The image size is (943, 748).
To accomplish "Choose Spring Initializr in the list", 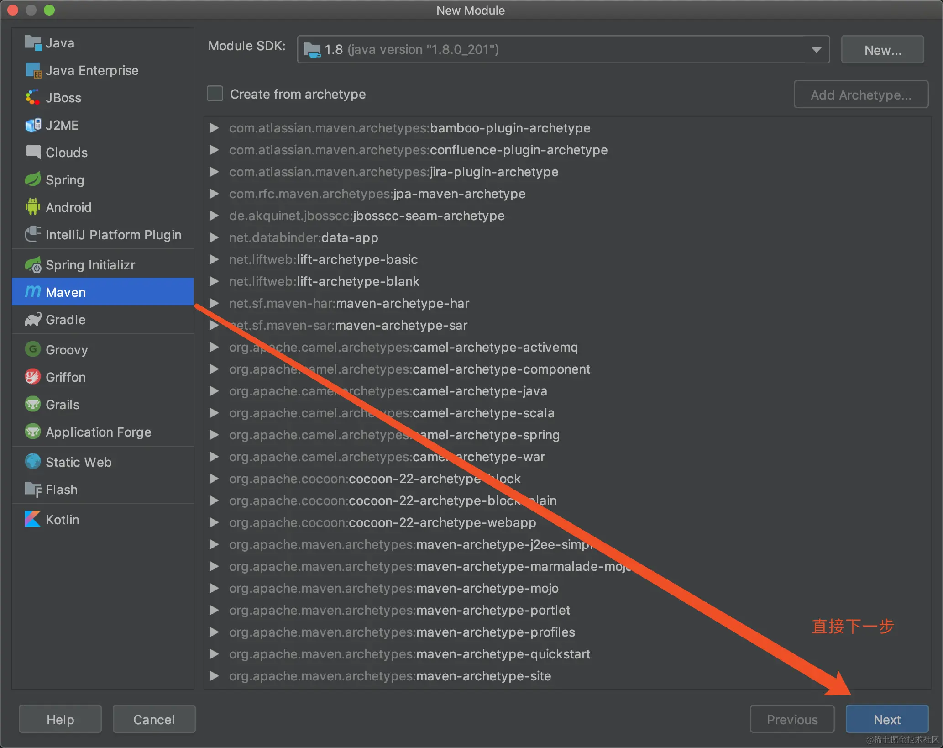I will pos(103,265).
